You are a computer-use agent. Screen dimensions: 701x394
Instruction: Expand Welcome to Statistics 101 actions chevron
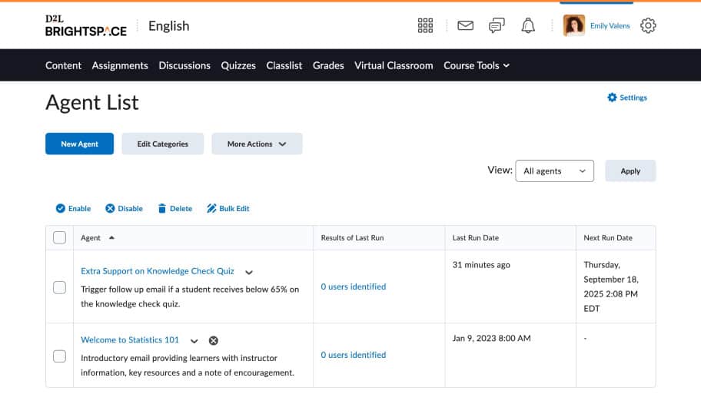pos(194,341)
